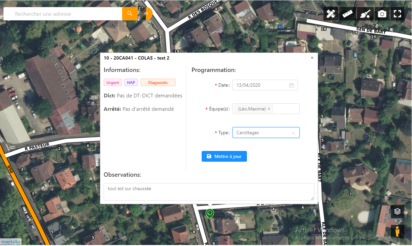Screen dimensions: 412x246
Task: Click inside the Observations text area
Action: 209,191
